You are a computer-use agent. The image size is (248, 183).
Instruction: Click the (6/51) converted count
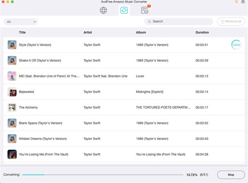click(x=204, y=175)
